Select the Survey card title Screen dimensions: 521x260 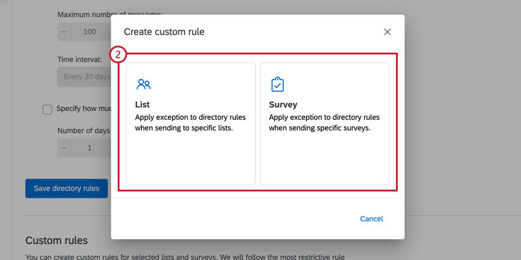coord(283,105)
